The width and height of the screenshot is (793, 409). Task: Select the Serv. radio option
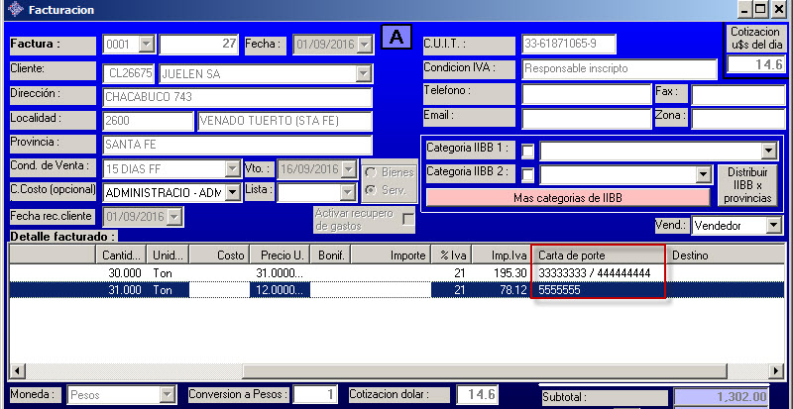(369, 189)
